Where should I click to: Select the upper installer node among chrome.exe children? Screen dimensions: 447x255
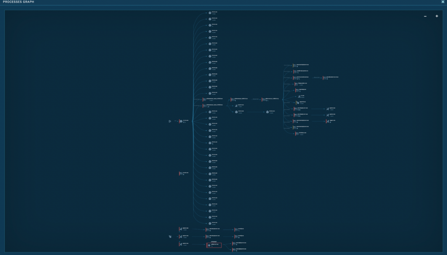[205, 99]
